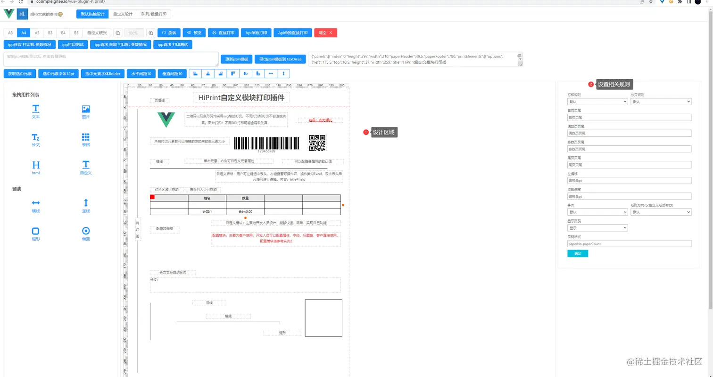Viewport: 713px width, 377px height.
Task: Click the 首页页尾 input field
Action: [x=629, y=117]
